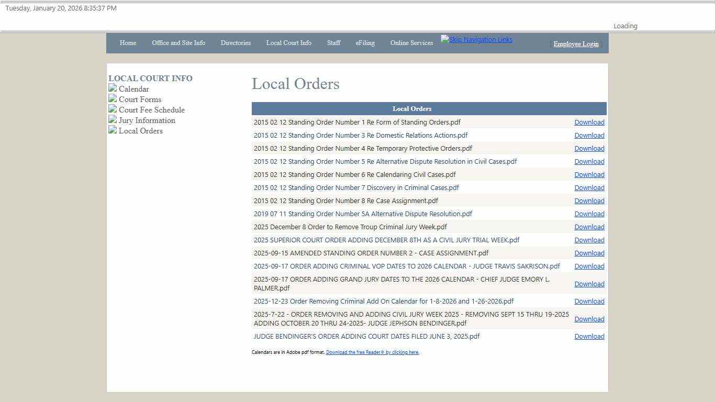Open the Home menu item
Image resolution: width=715 pixels, height=402 pixels.
point(128,43)
